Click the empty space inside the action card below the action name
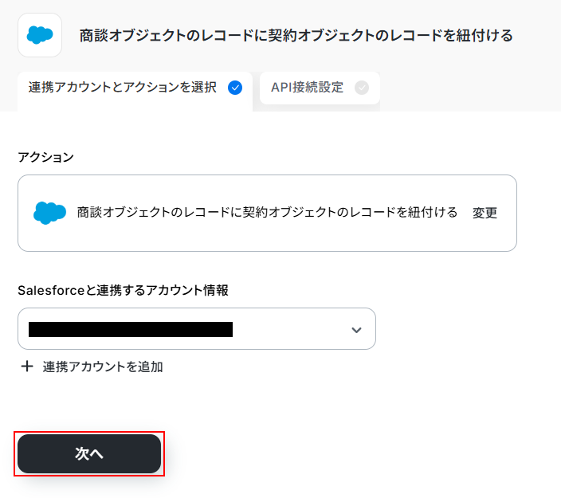This screenshot has height=498, width=561. pyautogui.click(x=267, y=238)
